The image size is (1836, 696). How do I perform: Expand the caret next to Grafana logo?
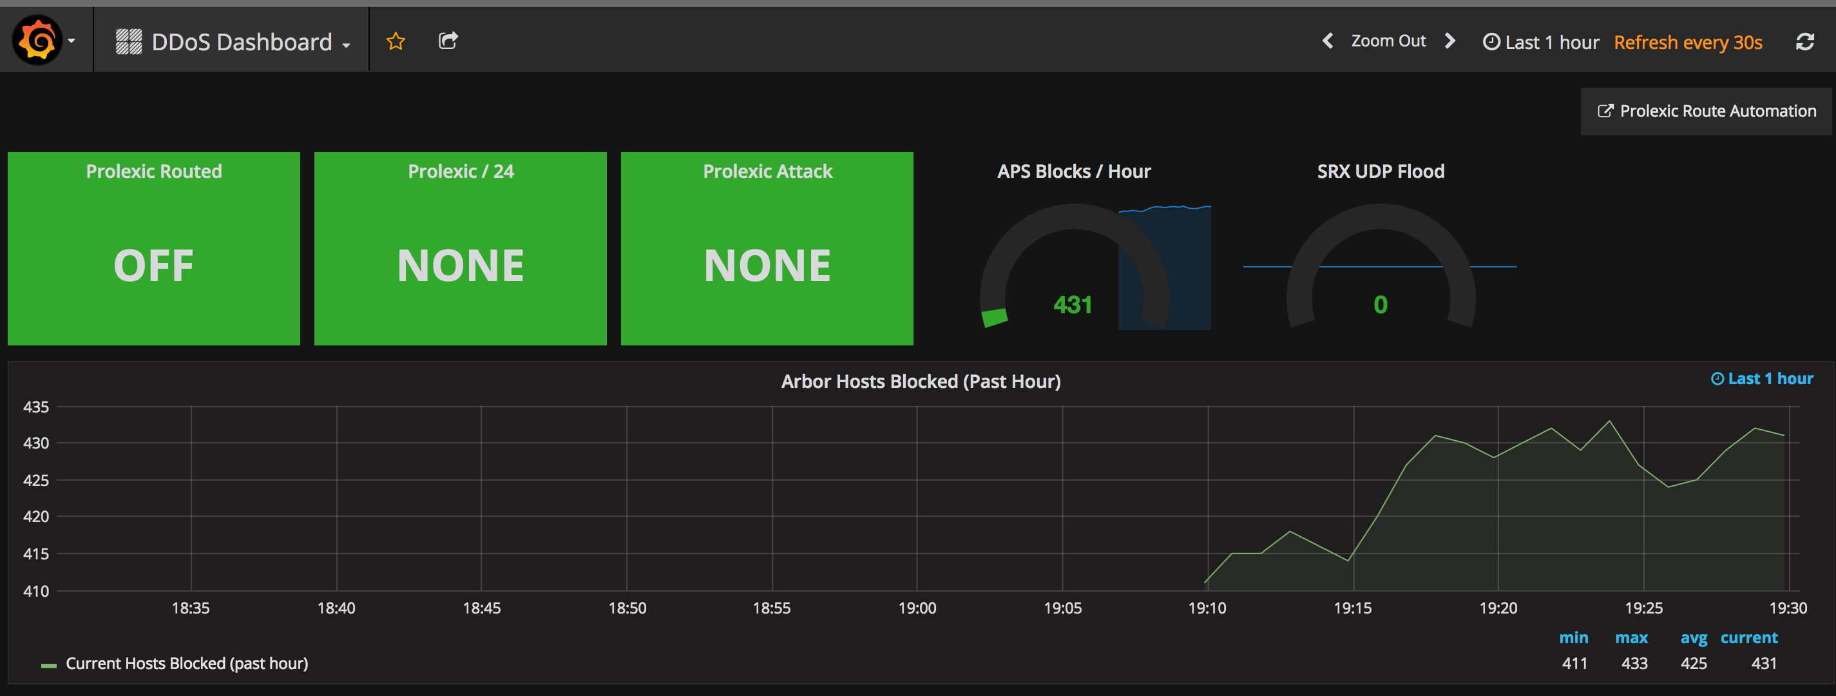pos(72,41)
